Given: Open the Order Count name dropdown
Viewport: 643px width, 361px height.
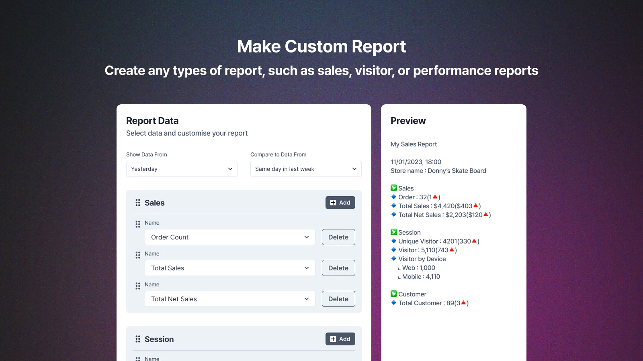Looking at the screenshot, I should [x=230, y=237].
